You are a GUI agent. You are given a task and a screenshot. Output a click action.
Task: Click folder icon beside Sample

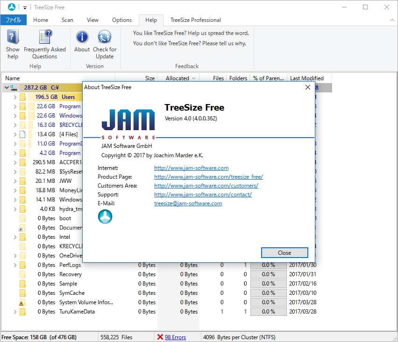coord(22,284)
